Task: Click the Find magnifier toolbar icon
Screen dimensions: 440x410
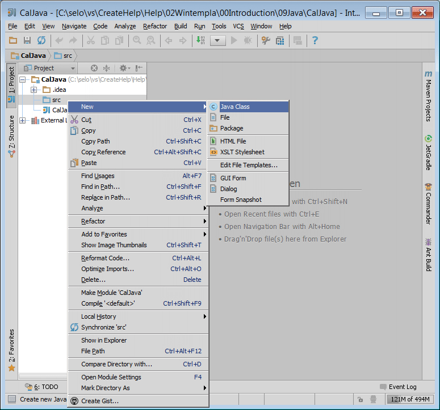Action: 137,41
